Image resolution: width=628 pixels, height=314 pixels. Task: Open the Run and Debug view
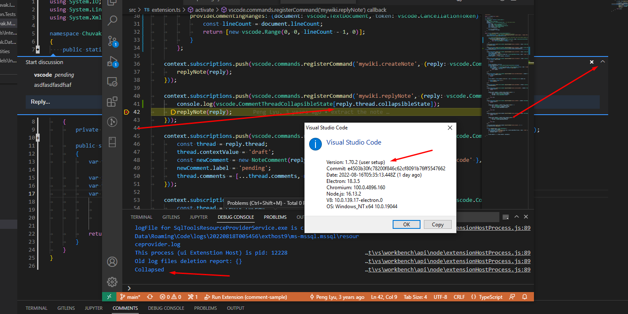pos(111,62)
